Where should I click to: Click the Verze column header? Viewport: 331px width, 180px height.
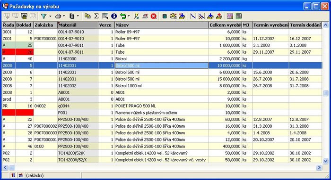coord(106,25)
